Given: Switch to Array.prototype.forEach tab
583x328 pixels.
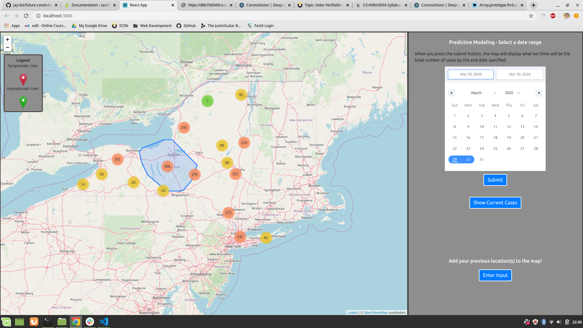Looking at the screenshot, I should click(498, 5).
